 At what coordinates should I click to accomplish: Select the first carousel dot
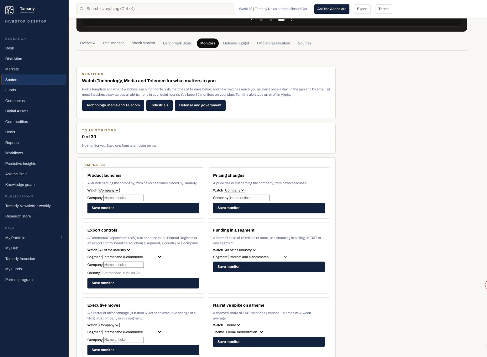(x=261, y=20)
